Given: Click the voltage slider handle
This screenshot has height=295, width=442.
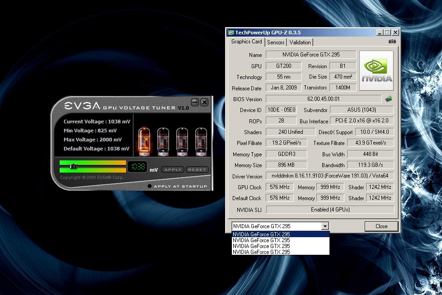Looking at the screenshot, I should click(x=74, y=167).
